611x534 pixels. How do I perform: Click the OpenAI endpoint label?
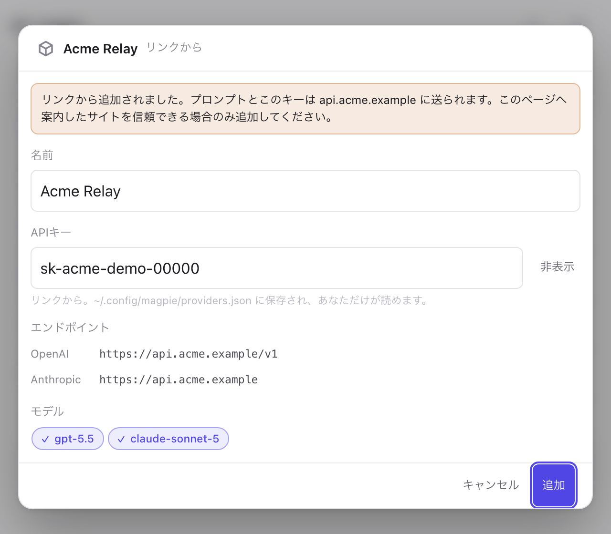click(x=50, y=354)
